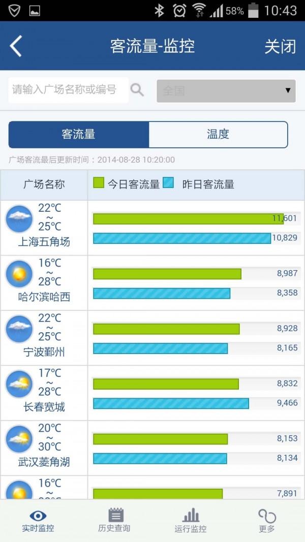Tap the magnifier search icon
This screenshot has height=542, width=305.
137,90
